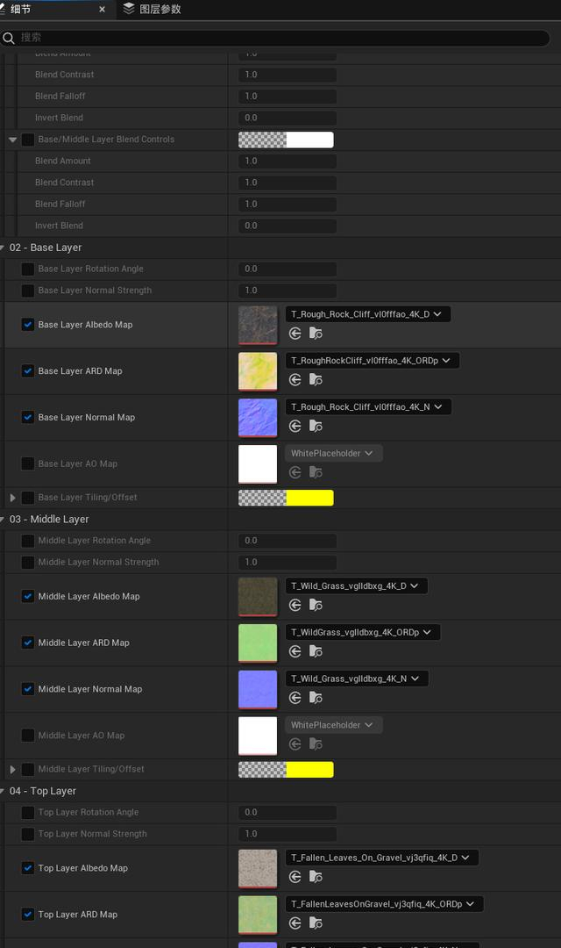The width and height of the screenshot is (561, 948).
Task: Browse to Top Layer Albedo Map asset
Action: pos(316,877)
